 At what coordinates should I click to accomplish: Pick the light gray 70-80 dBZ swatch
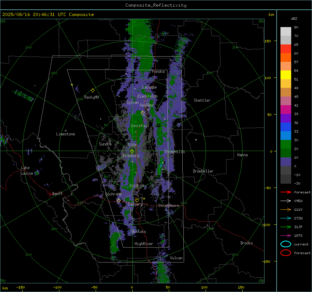pyautogui.click(x=286, y=32)
